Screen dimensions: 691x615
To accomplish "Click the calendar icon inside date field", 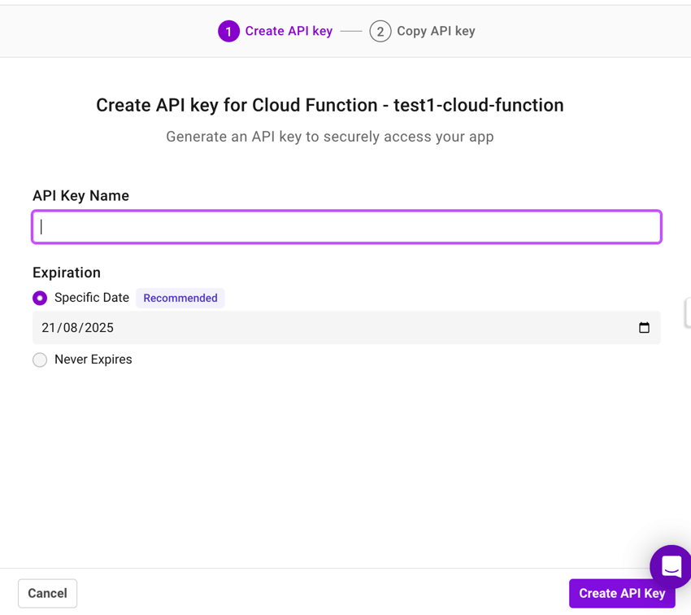I will (645, 327).
